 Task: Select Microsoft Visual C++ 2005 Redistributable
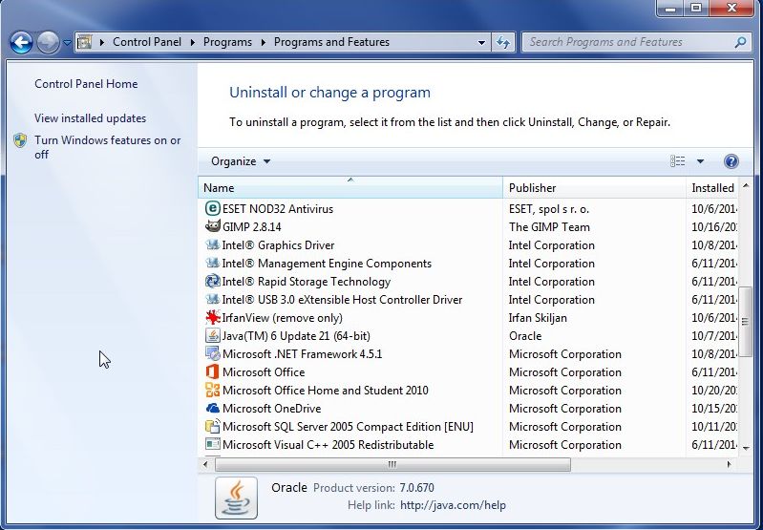[328, 444]
